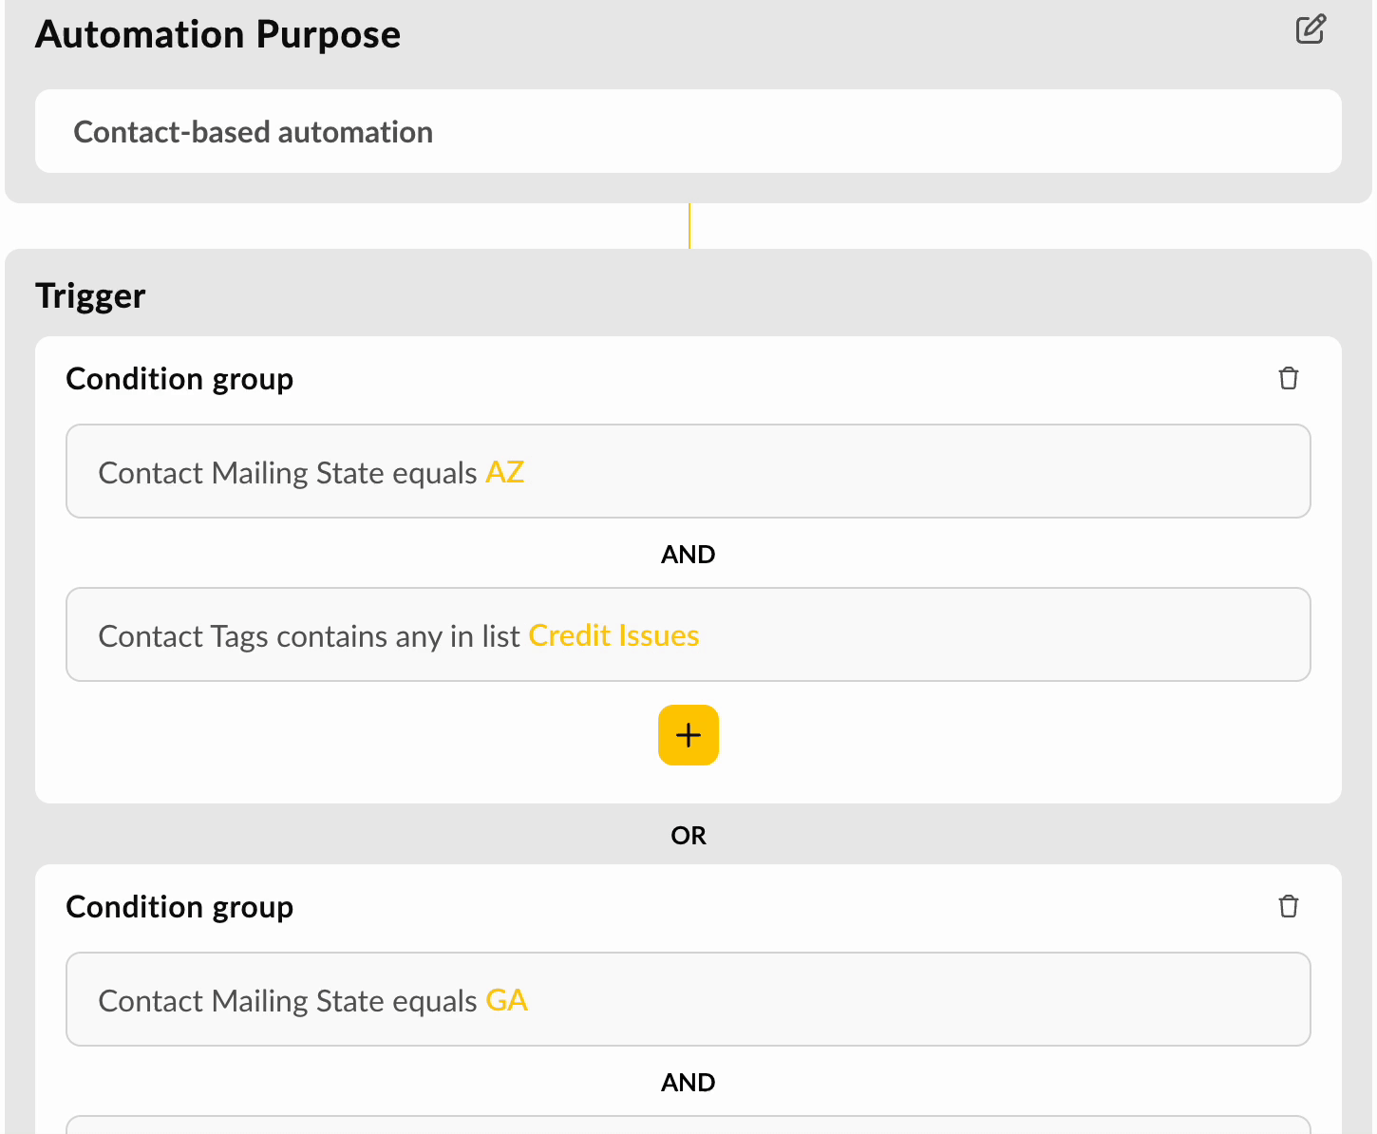This screenshot has height=1134, width=1377.
Task: Click the Automation Purpose heading
Action: click(x=218, y=34)
